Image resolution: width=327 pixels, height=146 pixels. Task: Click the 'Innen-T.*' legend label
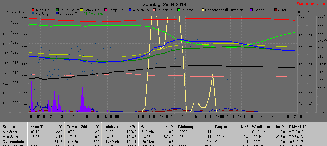(42, 10)
